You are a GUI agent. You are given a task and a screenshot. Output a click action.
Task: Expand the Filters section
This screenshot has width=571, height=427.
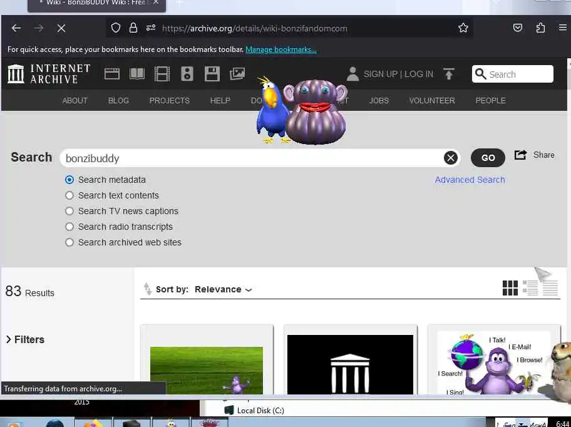pyautogui.click(x=25, y=339)
